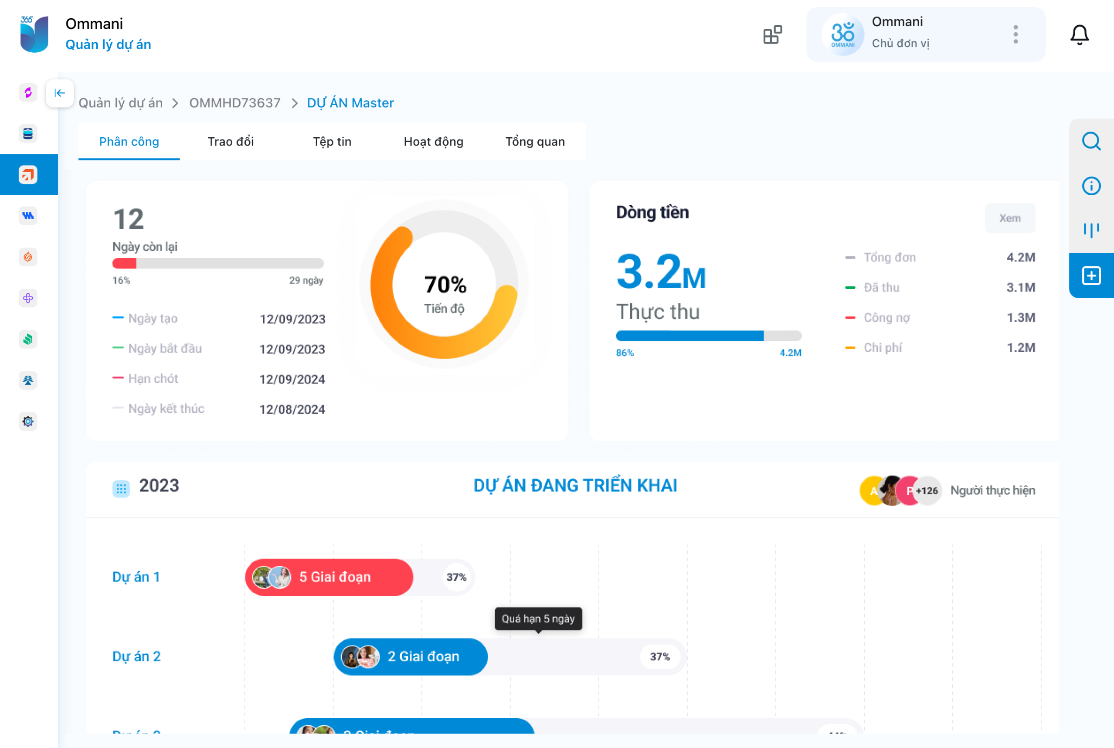Image resolution: width=1114 pixels, height=748 pixels.
Task: Collapse sidebar with the left-arrow icon
Action: [x=60, y=93]
